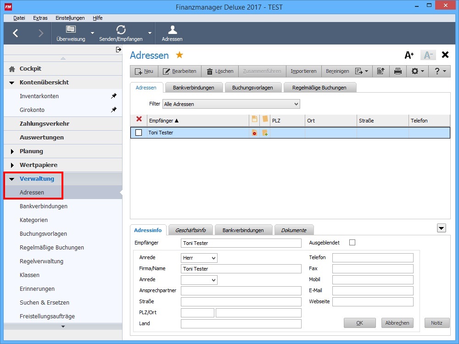
Task: Open the Überweisung toolbar icon
Action: (x=71, y=29)
